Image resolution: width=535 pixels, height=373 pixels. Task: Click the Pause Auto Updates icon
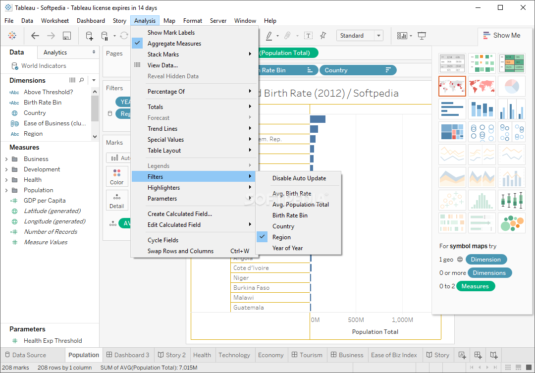point(105,36)
